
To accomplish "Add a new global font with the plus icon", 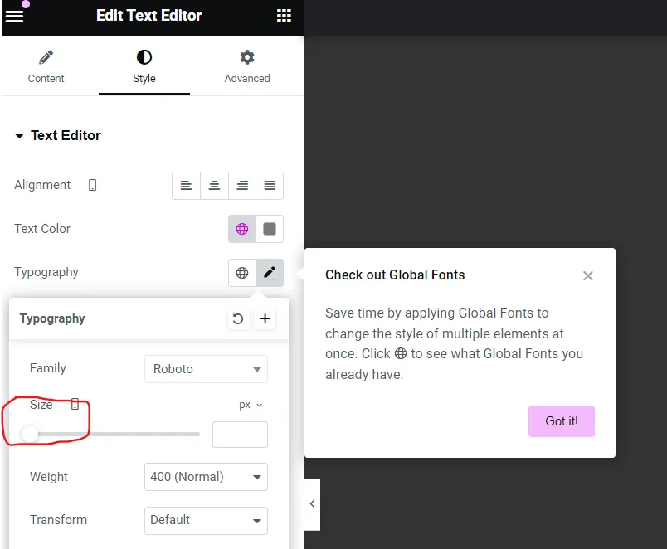I will click(x=265, y=318).
